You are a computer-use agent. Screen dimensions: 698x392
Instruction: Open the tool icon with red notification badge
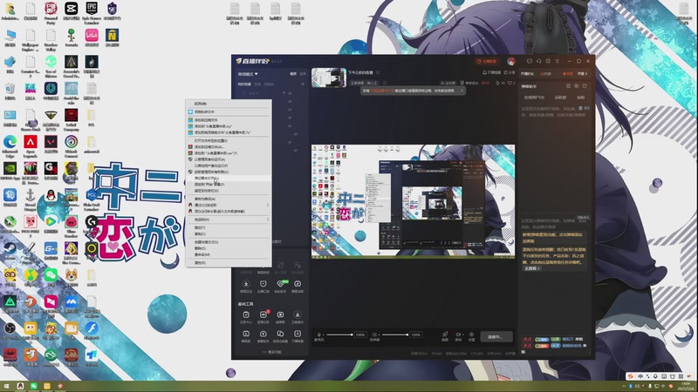tap(263, 314)
